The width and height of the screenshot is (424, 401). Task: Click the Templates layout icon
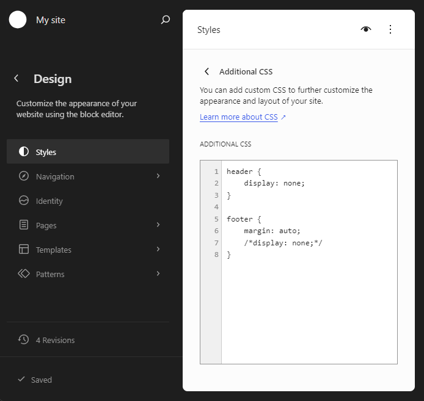pyautogui.click(x=24, y=249)
